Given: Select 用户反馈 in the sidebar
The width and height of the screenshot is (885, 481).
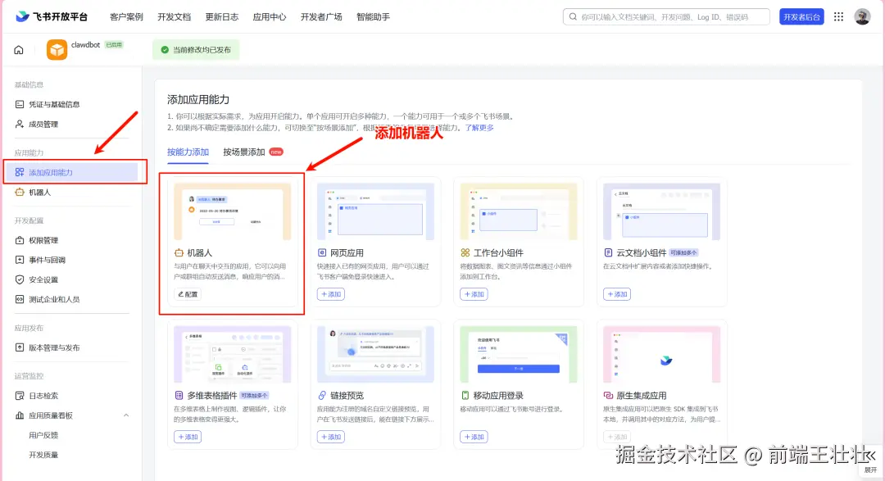Looking at the screenshot, I should pyautogui.click(x=43, y=435).
